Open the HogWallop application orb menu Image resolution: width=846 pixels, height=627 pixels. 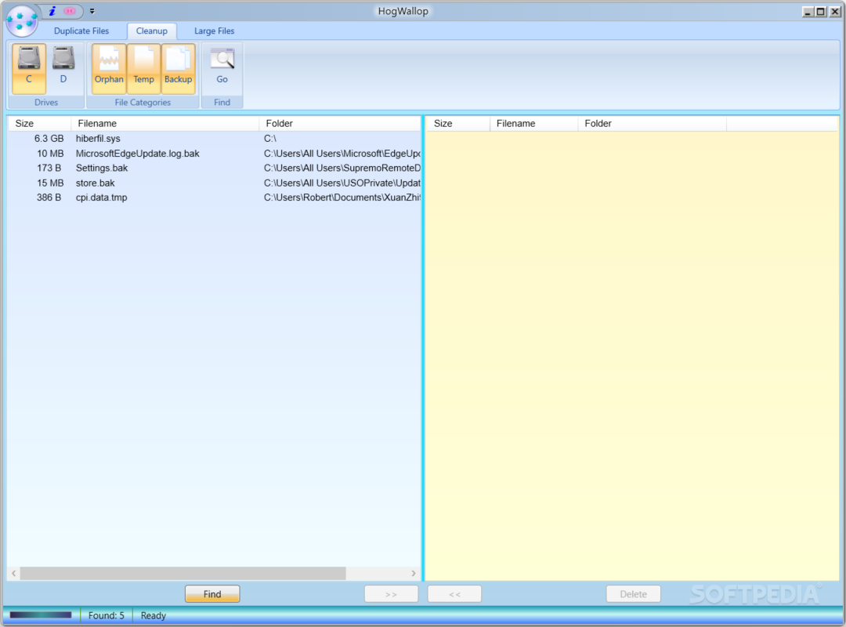[x=22, y=20]
